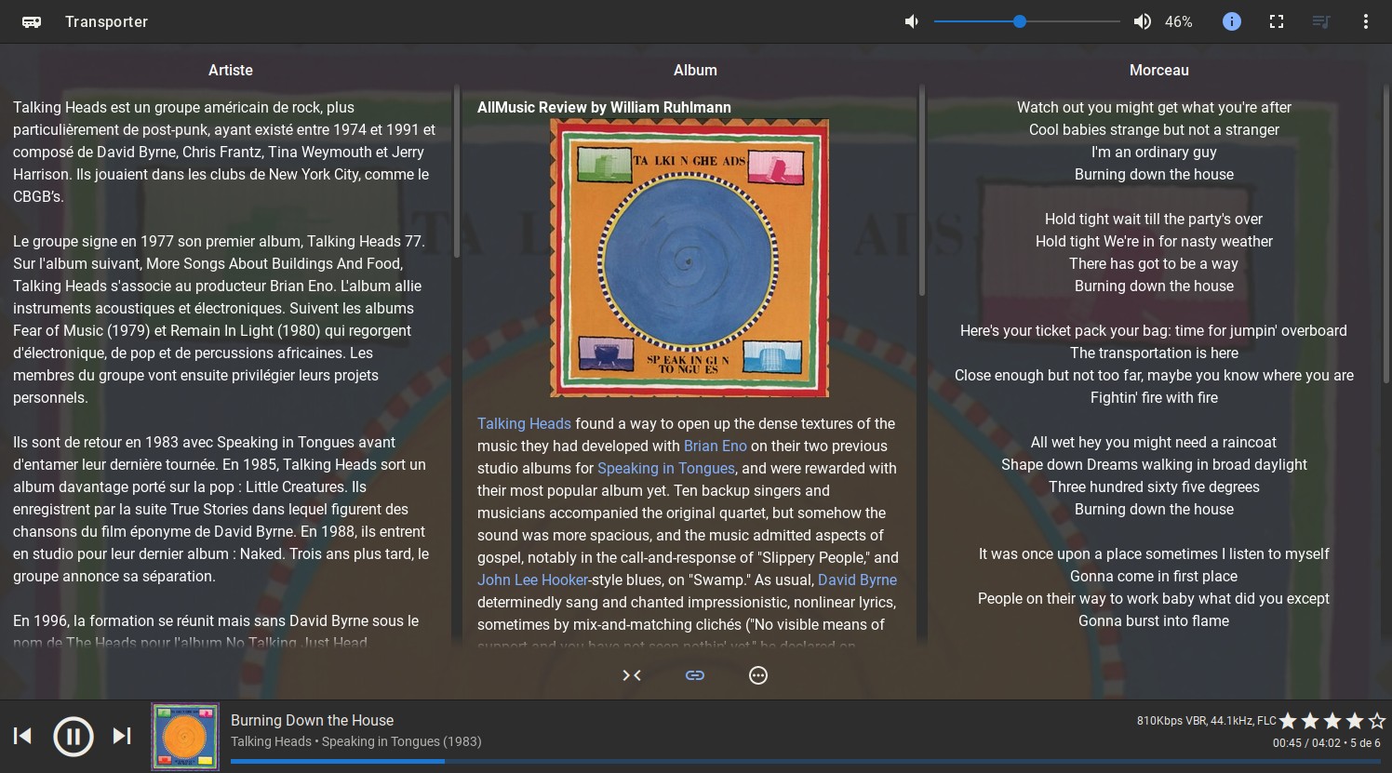Lower volume with the quiet speaker icon
The height and width of the screenshot is (773, 1392).
coord(912,21)
